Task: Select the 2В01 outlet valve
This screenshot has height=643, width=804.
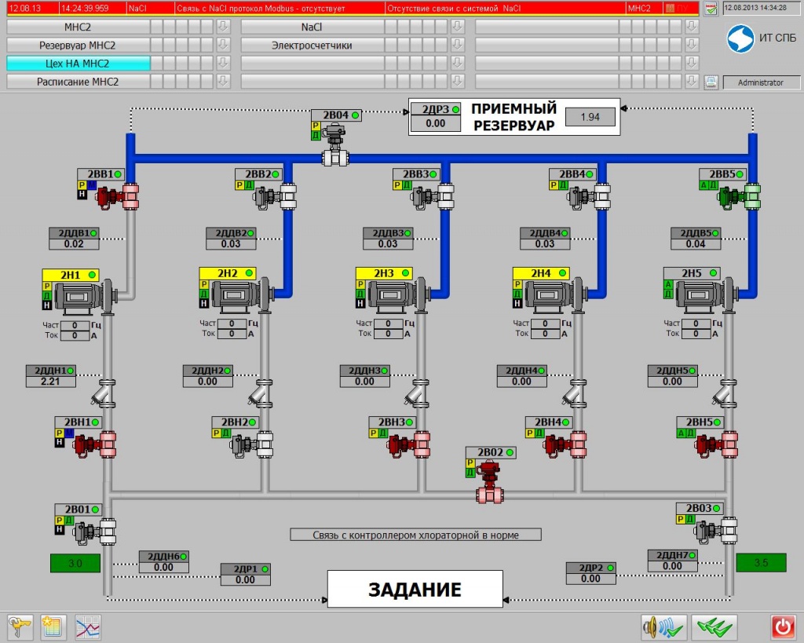Action: point(95,532)
